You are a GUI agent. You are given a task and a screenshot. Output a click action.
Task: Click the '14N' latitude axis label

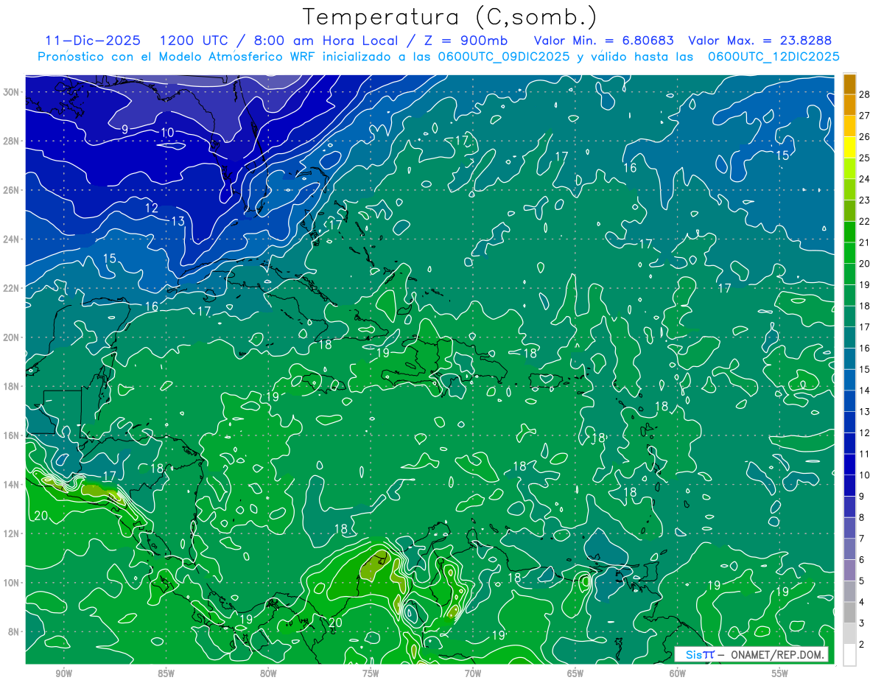[11, 485]
